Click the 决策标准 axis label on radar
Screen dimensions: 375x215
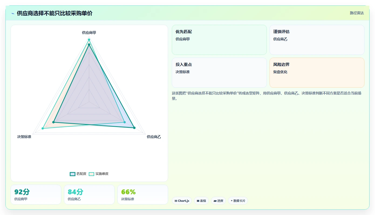click(x=24, y=137)
